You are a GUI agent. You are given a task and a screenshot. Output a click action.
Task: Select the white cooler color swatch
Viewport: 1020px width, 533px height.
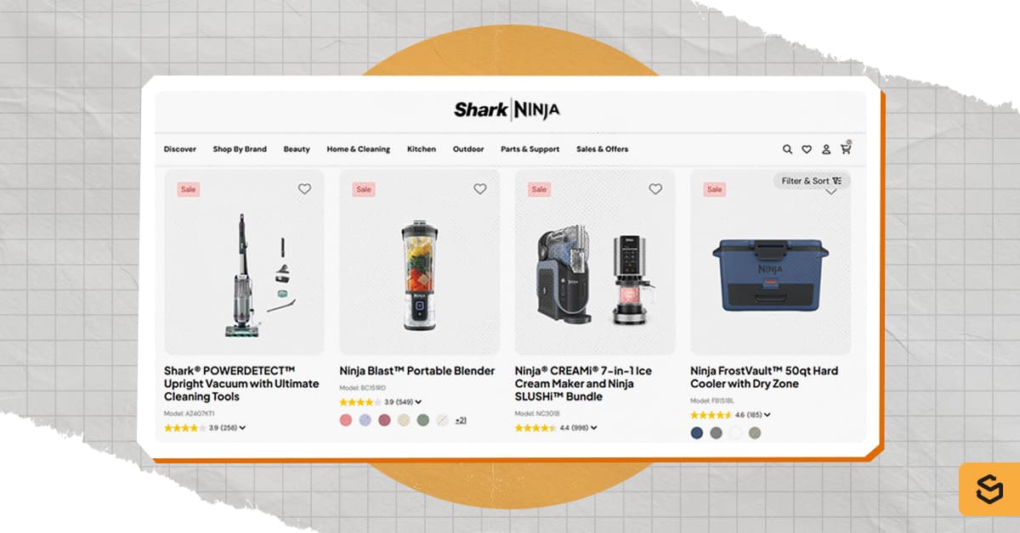pos(735,433)
